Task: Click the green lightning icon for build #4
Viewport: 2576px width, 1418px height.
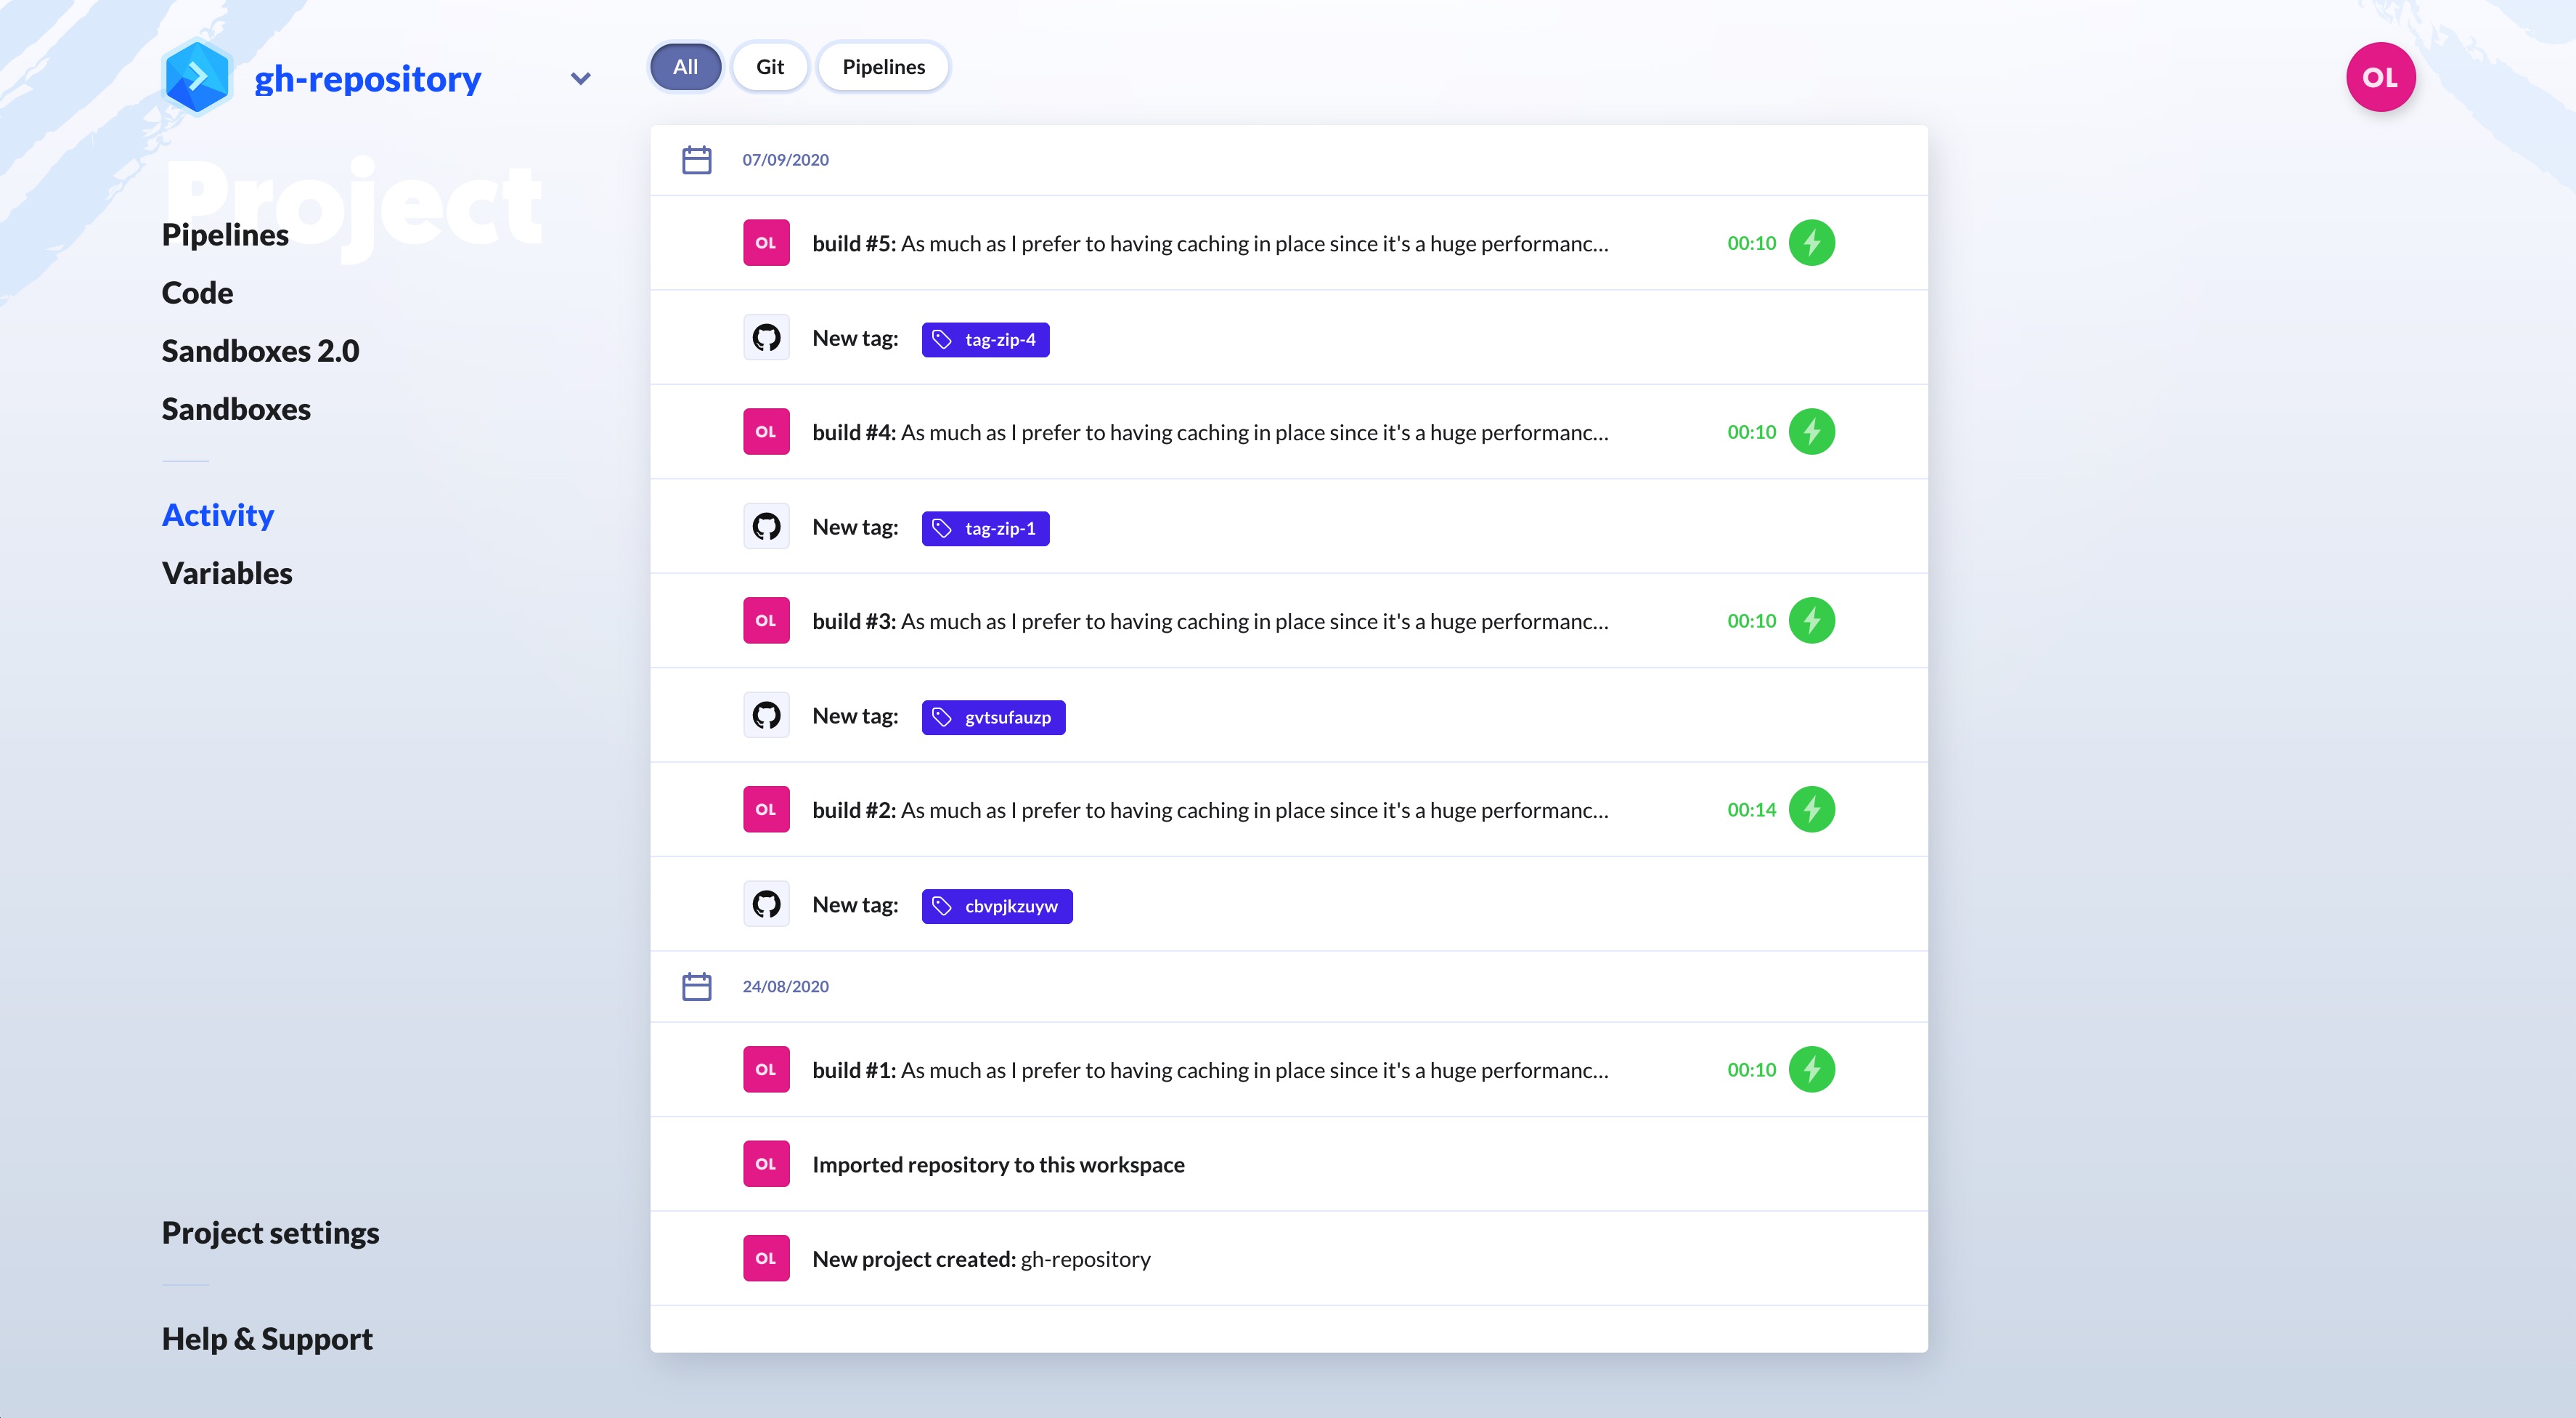Action: tap(1811, 432)
